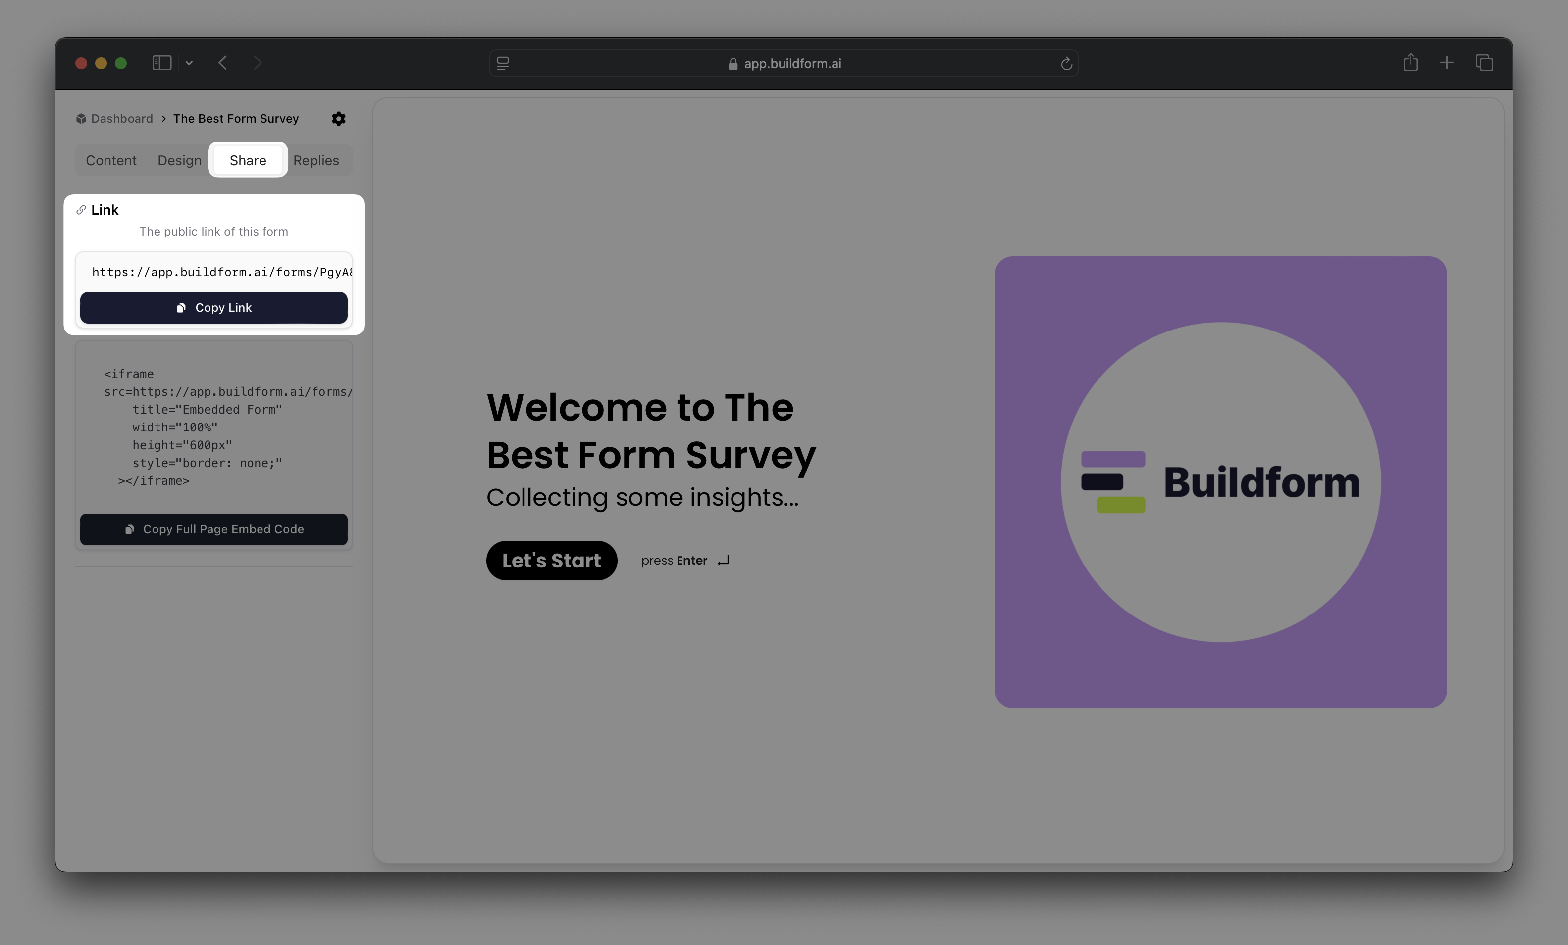Go back with Safari back arrow

[x=223, y=63]
